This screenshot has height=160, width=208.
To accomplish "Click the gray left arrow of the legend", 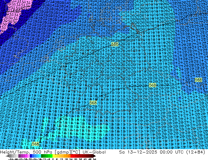I will click(x=8, y=156).
